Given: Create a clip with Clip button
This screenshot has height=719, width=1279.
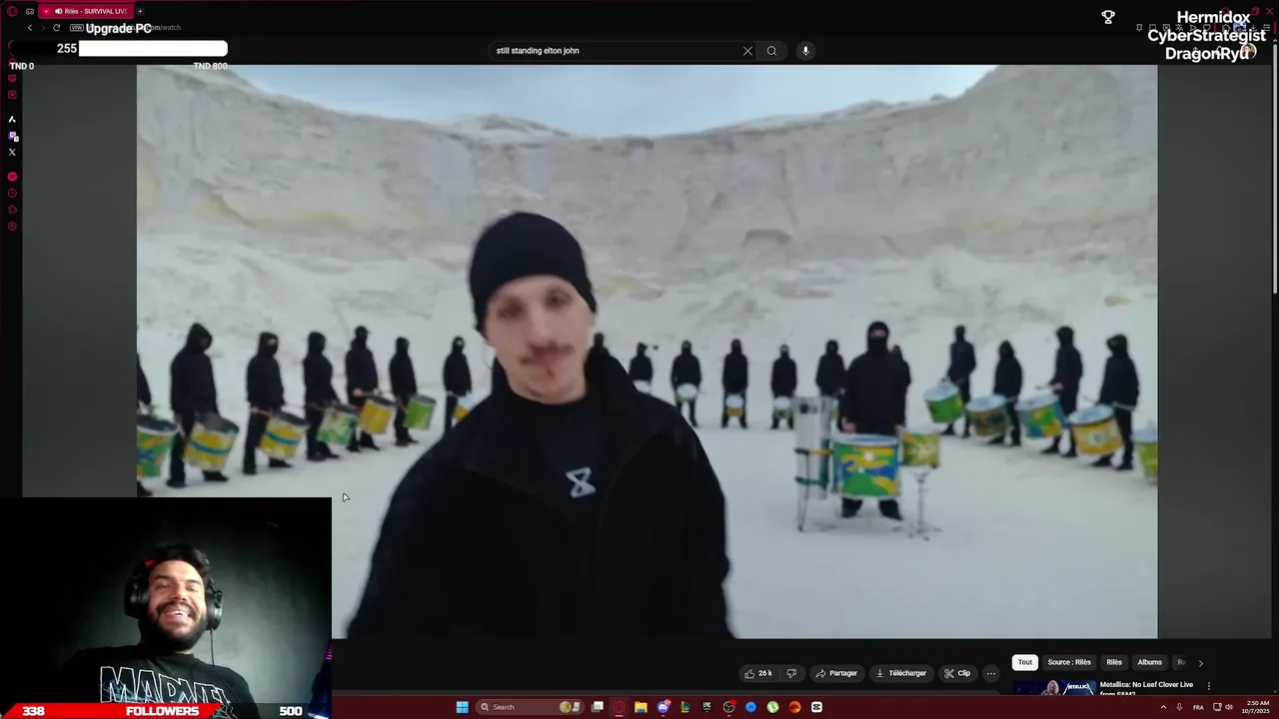Looking at the screenshot, I should (x=957, y=673).
